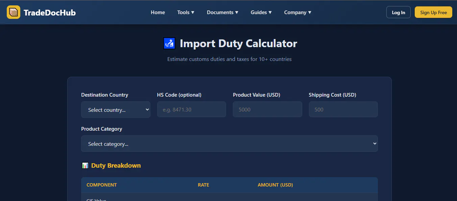Click the HS Code (optional) label
The height and width of the screenshot is (201, 457).
point(179,95)
